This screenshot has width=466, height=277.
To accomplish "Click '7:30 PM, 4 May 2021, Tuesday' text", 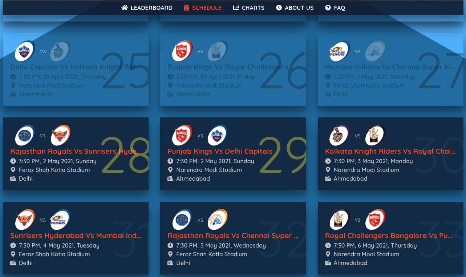I will coord(59,245).
